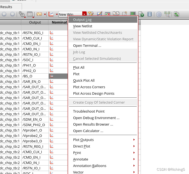The image size is (189, 174).
Task: Select Plot Across Corners
Action: (x=103, y=87)
